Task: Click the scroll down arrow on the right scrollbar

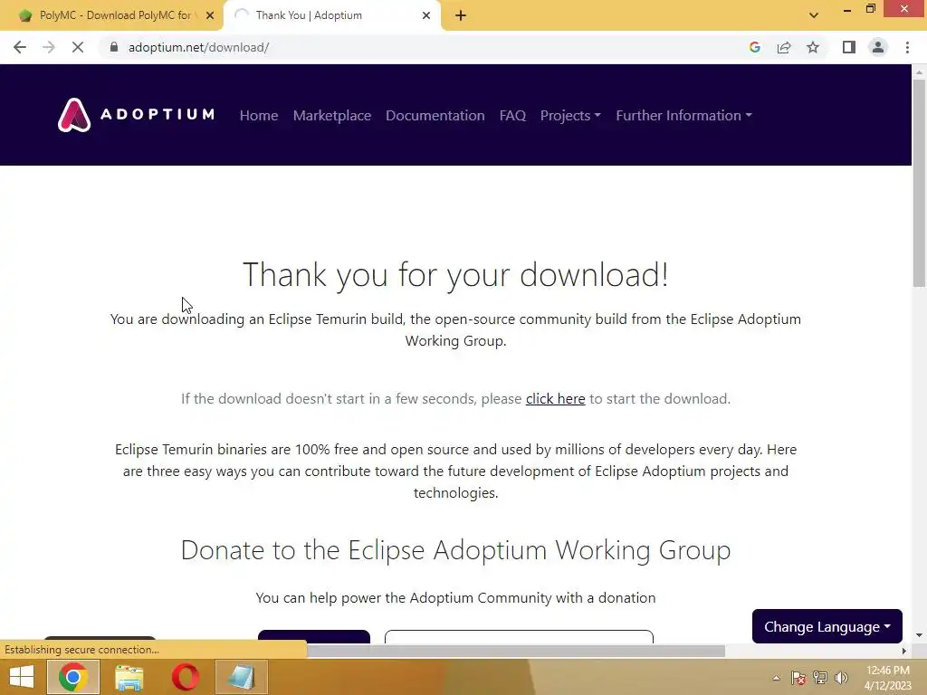Action: tap(919, 635)
